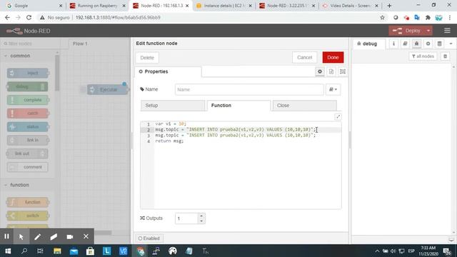The width and height of the screenshot is (457, 257).
Task: Click the return msg line
Action: coord(169,141)
